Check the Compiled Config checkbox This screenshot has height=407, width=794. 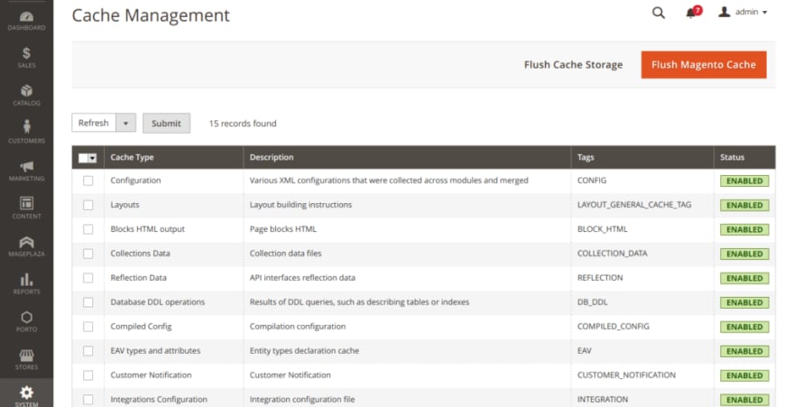tap(88, 326)
